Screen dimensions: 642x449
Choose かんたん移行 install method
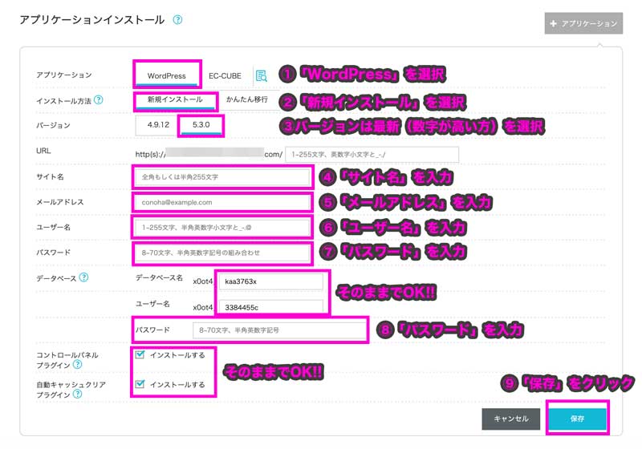(x=247, y=99)
